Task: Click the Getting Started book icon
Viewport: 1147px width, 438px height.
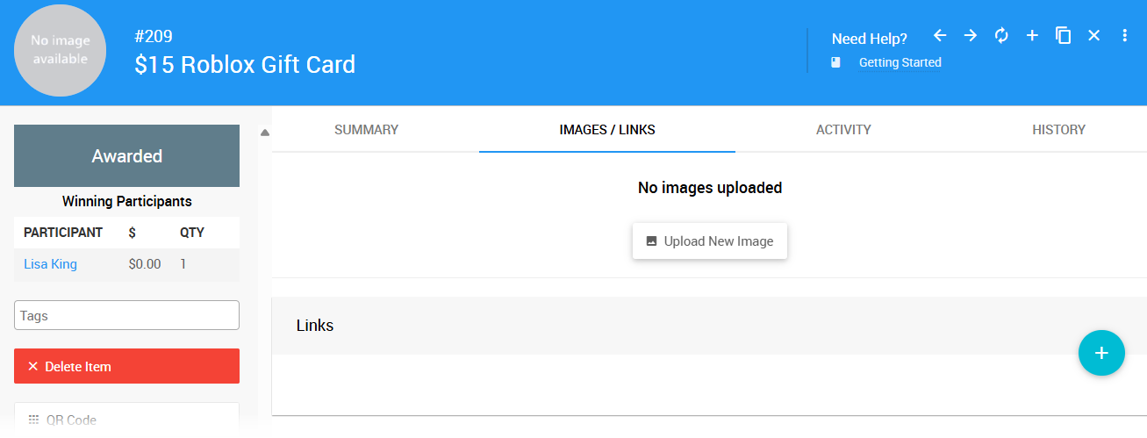Action: pyautogui.click(x=836, y=62)
